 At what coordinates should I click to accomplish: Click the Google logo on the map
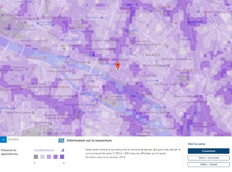(x=8, y=133)
